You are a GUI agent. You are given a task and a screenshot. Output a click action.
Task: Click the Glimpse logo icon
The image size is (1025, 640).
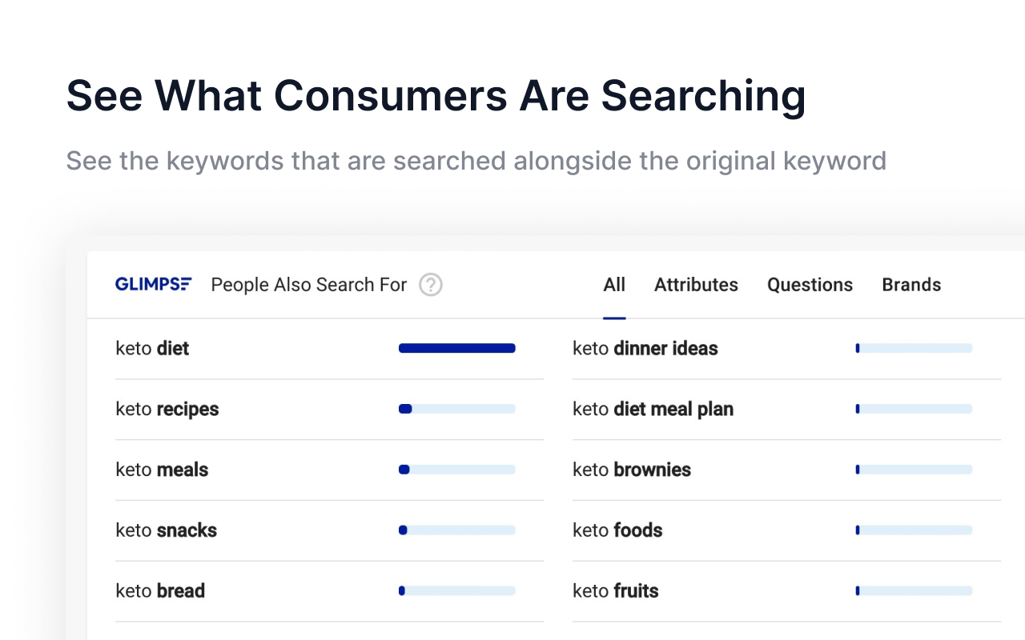pos(153,284)
